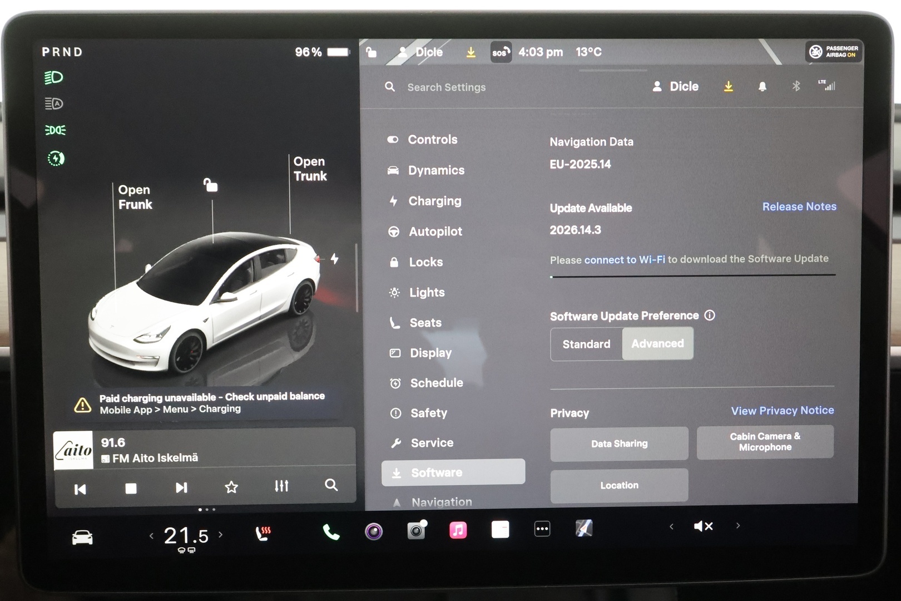This screenshot has height=601, width=901.
Task: Tap the SOS emergency icon
Action: [x=501, y=52]
